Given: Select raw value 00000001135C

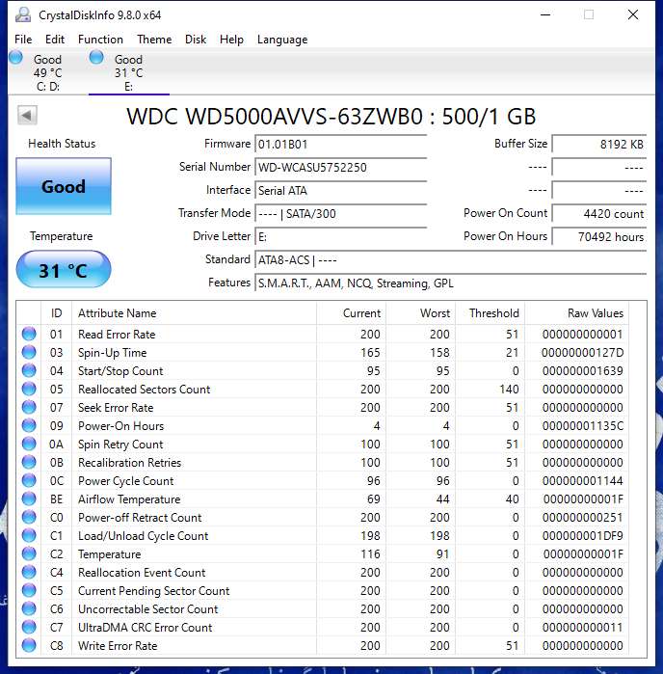Looking at the screenshot, I should click(582, 426).
